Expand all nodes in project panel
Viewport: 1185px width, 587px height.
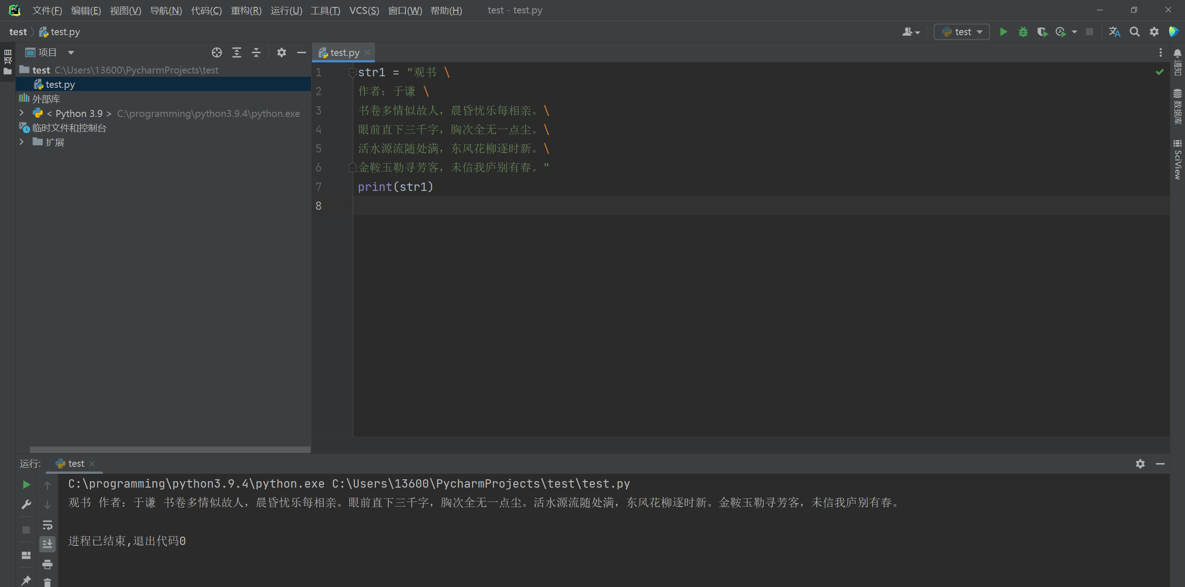pyautogui.click(x=237, y=53)
